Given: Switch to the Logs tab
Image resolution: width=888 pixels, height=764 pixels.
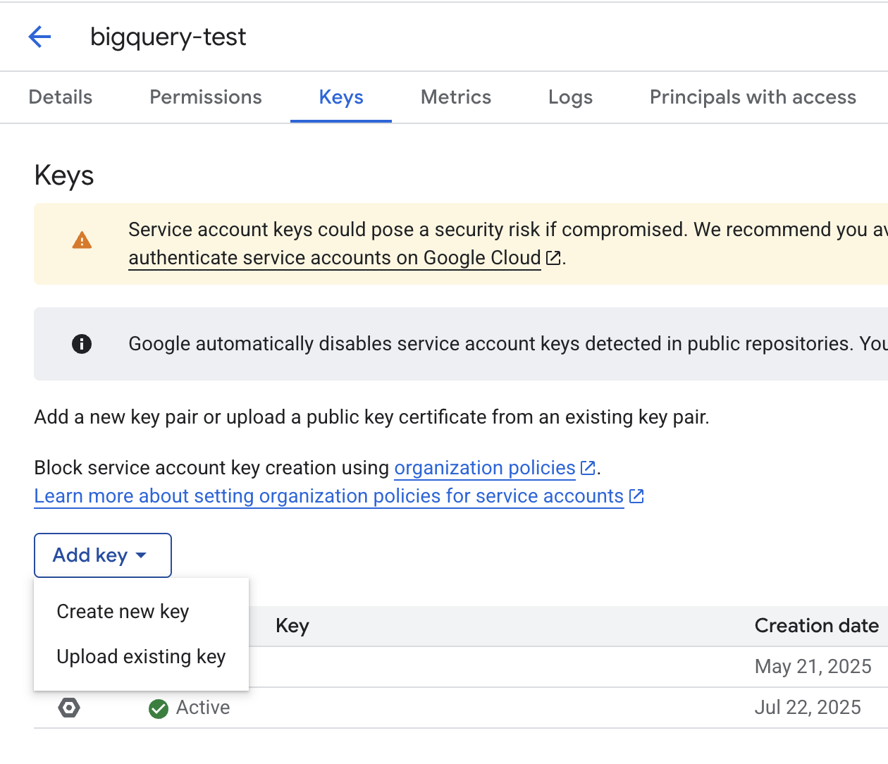Looking at the screenshot, I should pos(570,97).
